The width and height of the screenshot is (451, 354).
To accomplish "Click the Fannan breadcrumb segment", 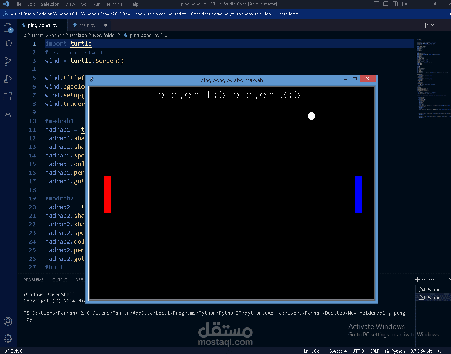I will coord(57,35).
